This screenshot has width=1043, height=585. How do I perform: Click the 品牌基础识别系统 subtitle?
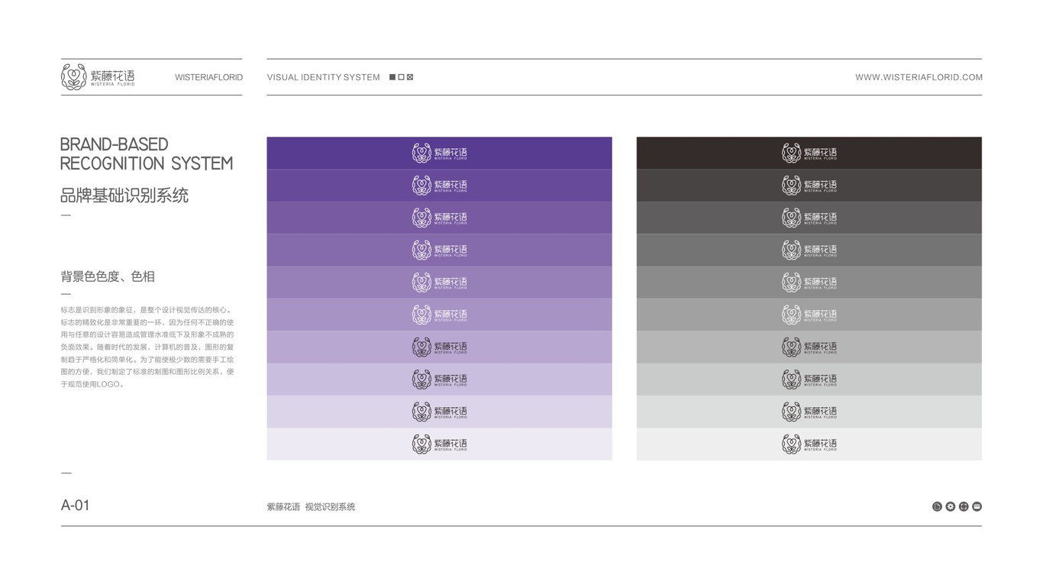pyautogui.click(x=124, y=196)
